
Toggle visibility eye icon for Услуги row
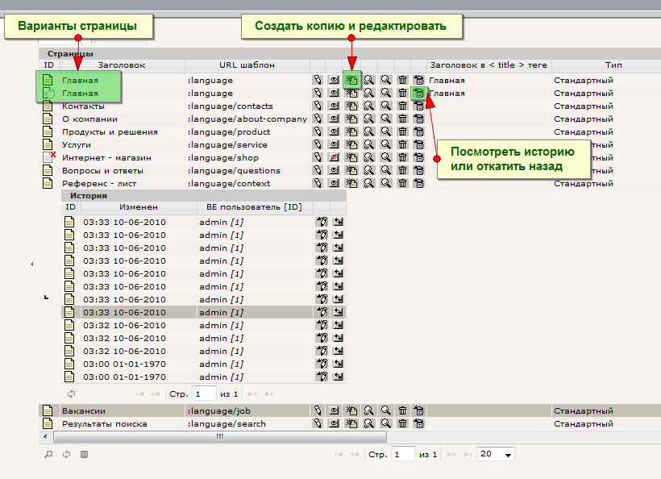(335, 145)
